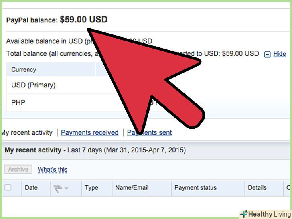Click the Currency table header
Screen dimensions: 292x219
[24, 69]
